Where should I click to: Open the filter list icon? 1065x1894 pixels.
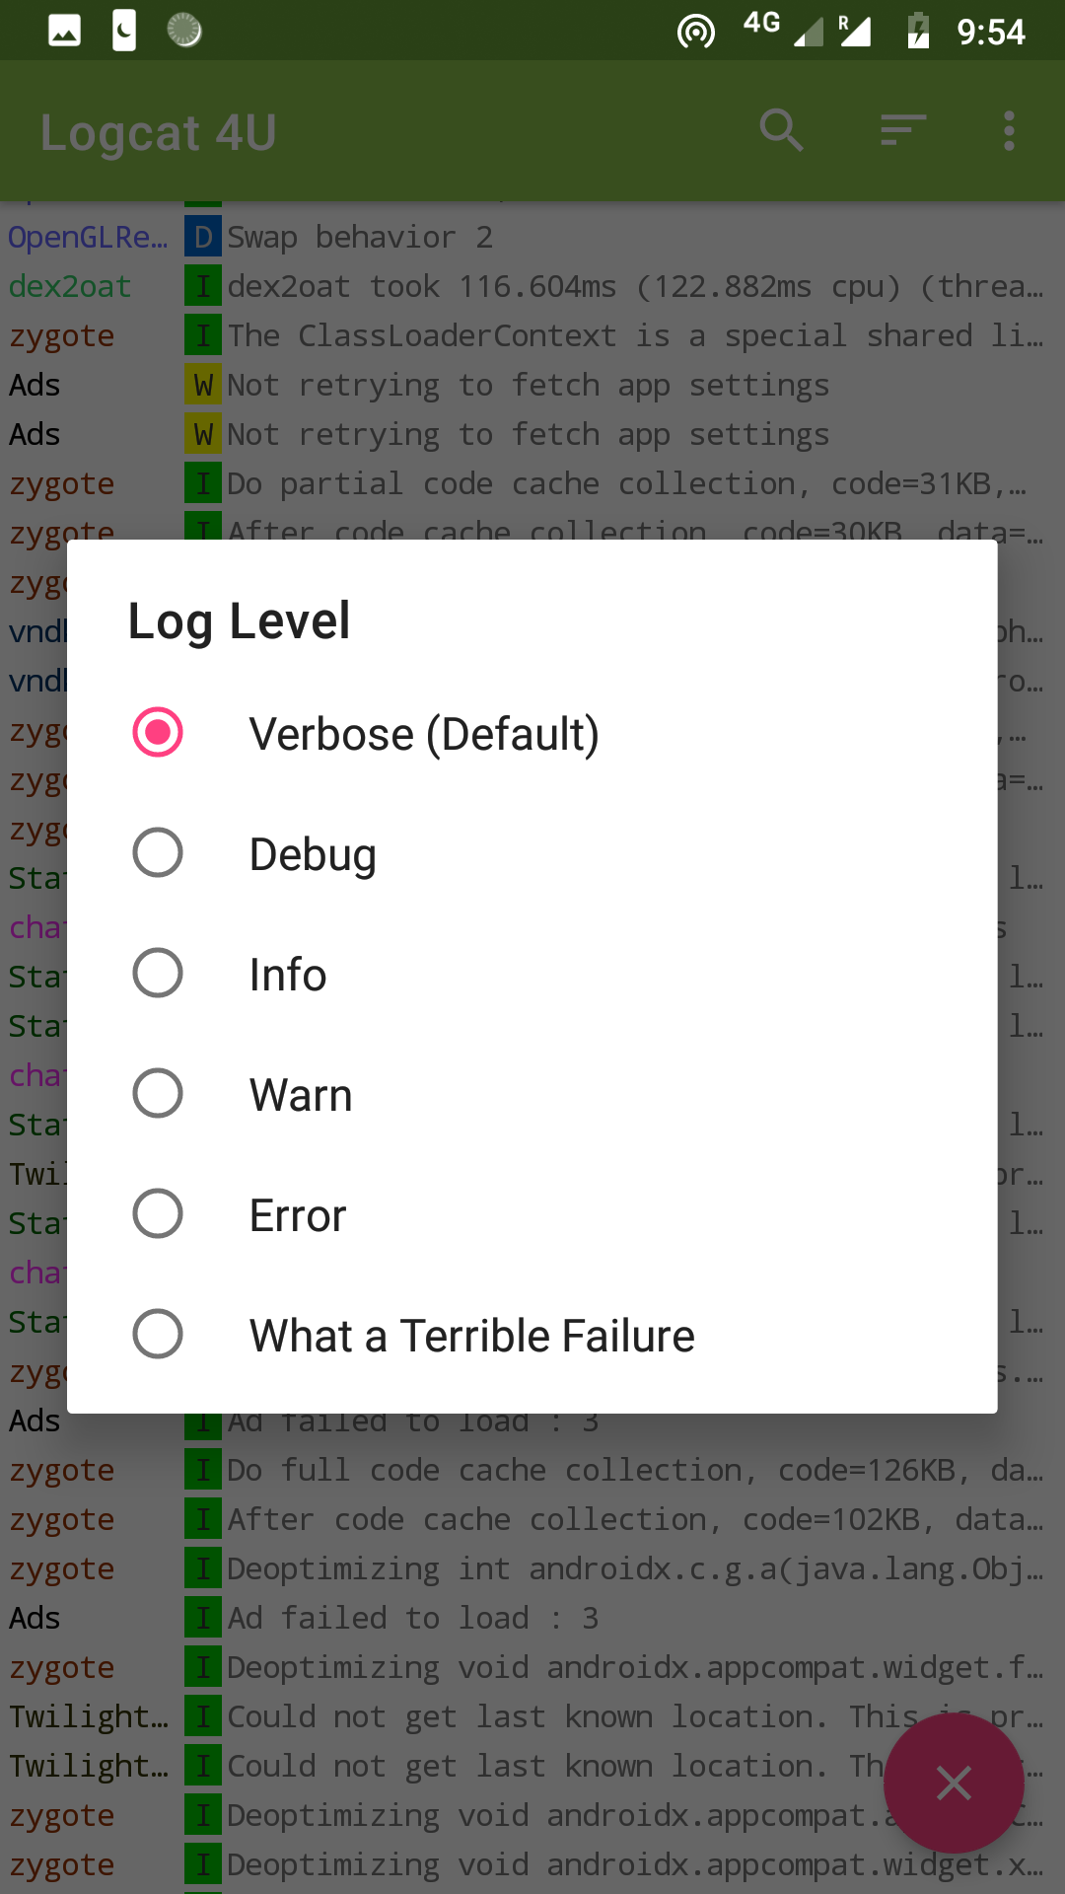click(x=902, y=130)
